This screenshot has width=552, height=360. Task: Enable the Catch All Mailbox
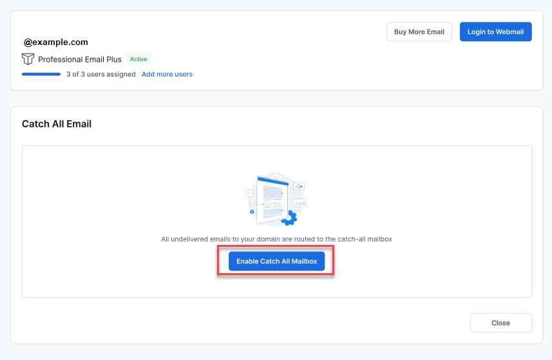click(x=276, y=262)
